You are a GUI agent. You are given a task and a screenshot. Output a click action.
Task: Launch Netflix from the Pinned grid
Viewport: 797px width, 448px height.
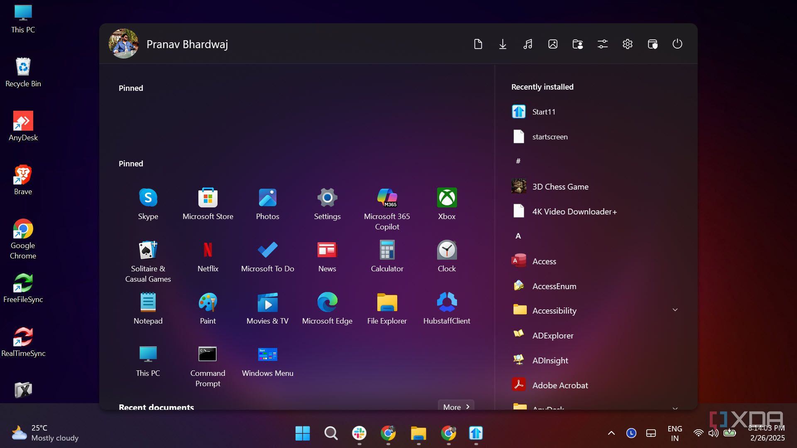[x=208, y=251]
